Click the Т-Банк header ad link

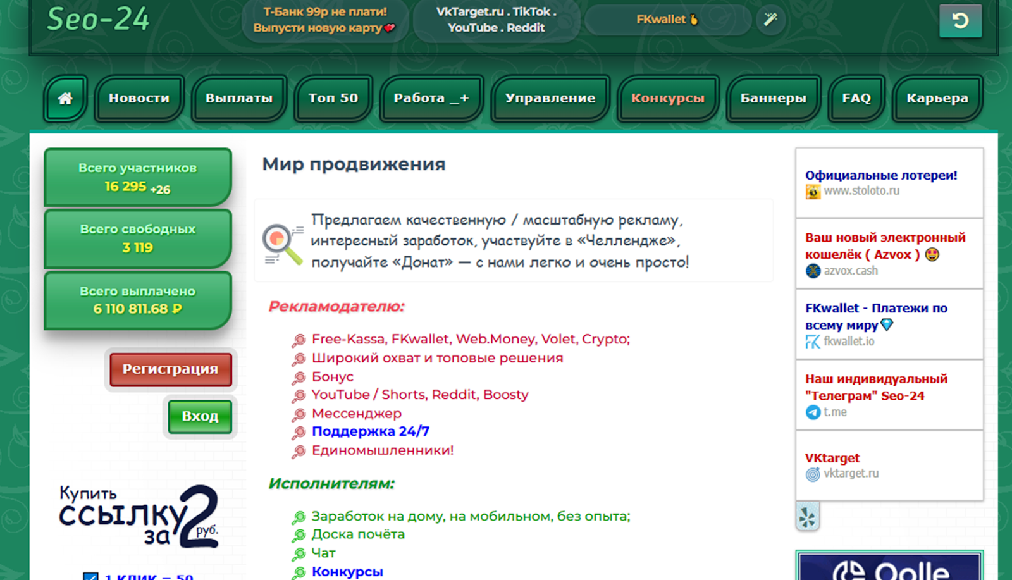pyautogui.click(x=324, y=20)
